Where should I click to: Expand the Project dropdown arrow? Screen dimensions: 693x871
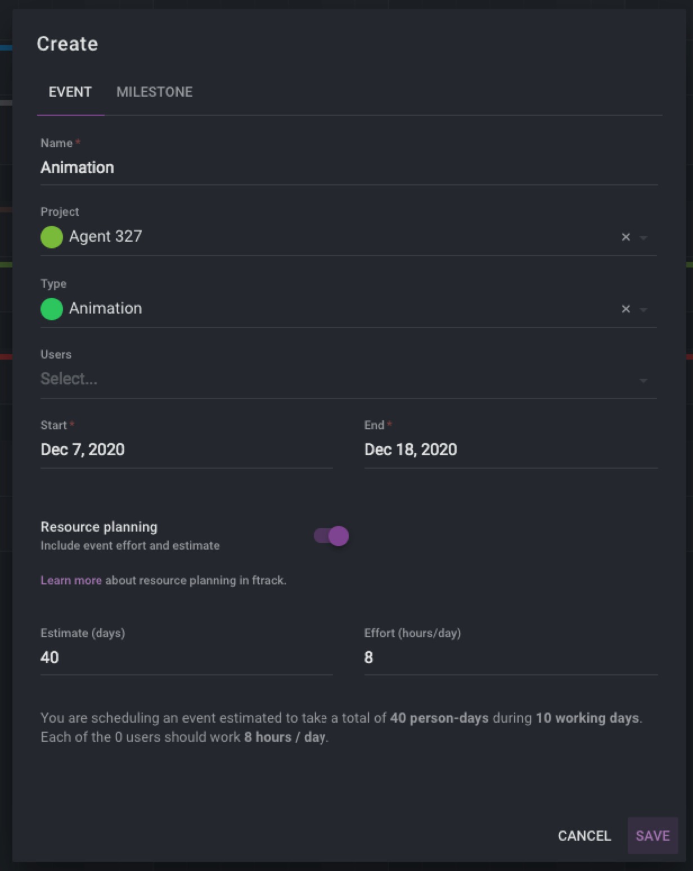(x=644, y=238)
